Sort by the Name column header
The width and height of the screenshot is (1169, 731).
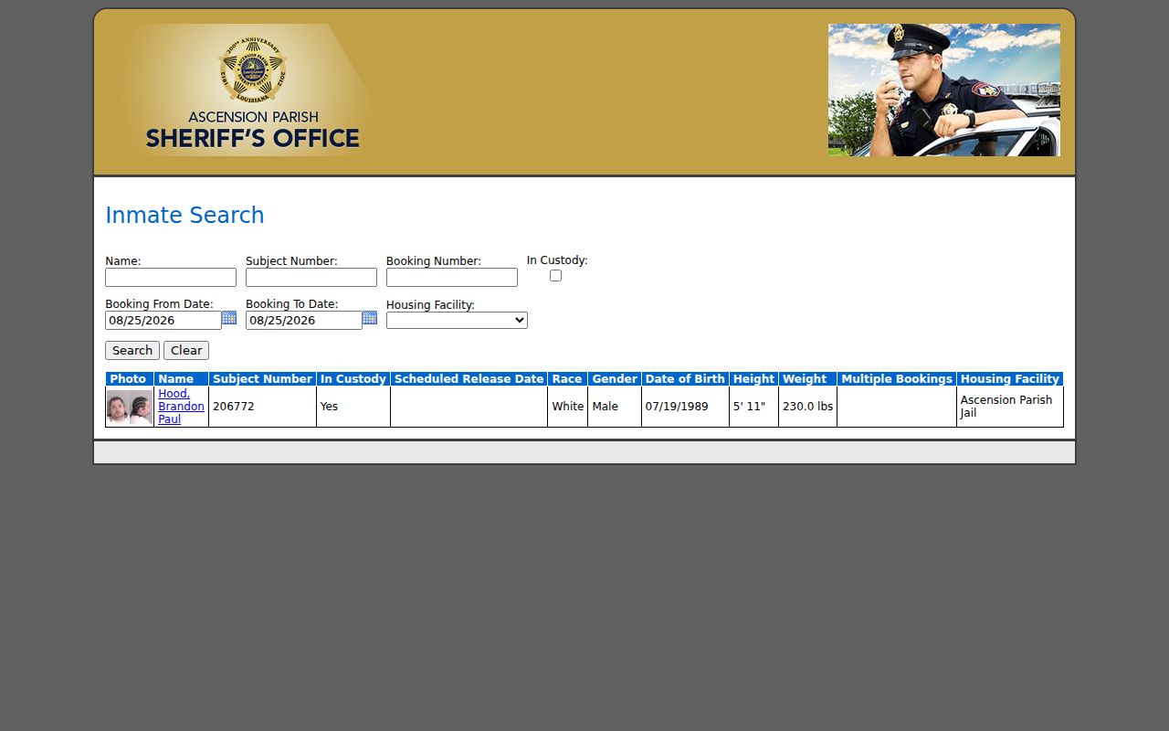176,379
